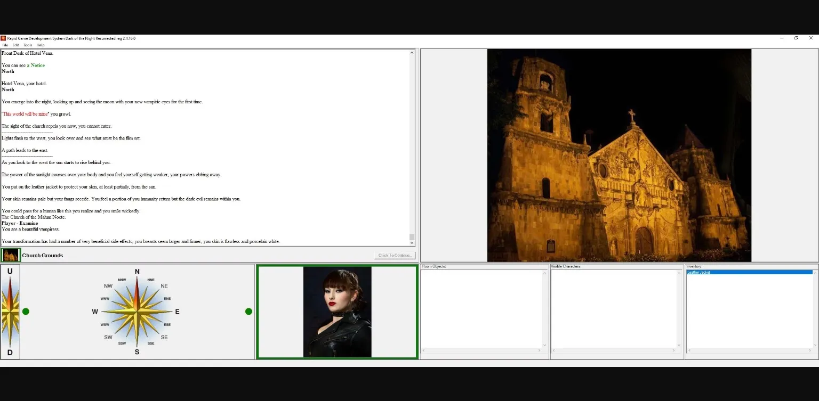819x401 pixels.
Task: Move West using the compass W point
Action: [x=95, y=312]
